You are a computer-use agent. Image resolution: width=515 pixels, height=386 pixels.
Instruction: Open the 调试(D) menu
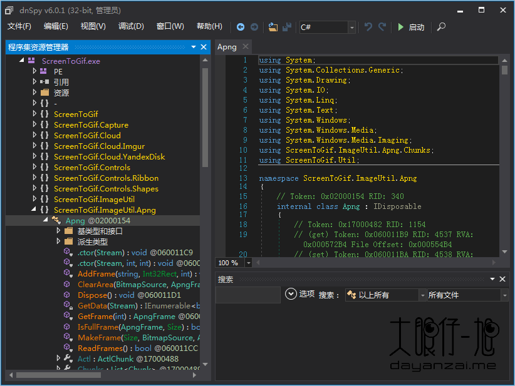[x=131, y=26]
